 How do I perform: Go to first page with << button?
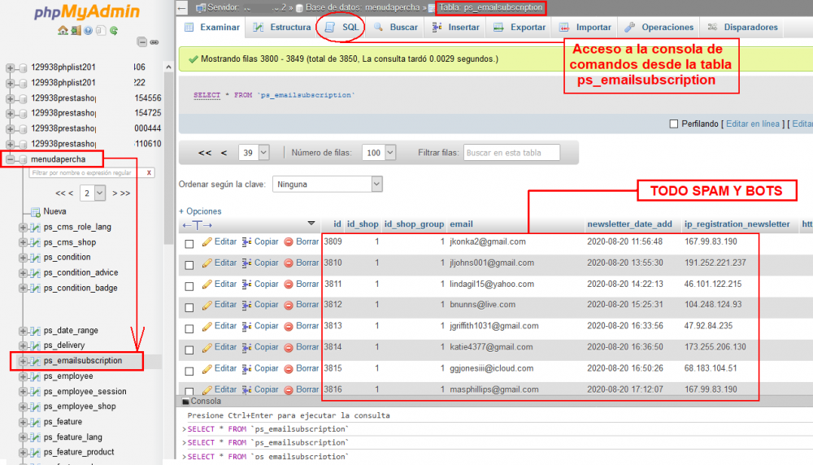click(x=205, y=153)
